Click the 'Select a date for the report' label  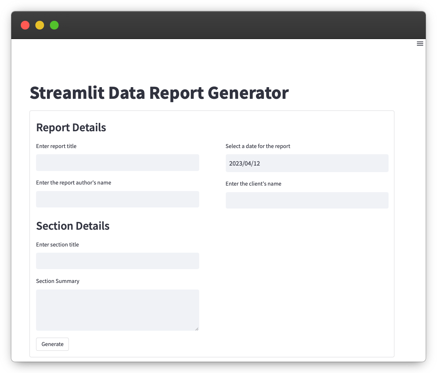coord(258,146)
